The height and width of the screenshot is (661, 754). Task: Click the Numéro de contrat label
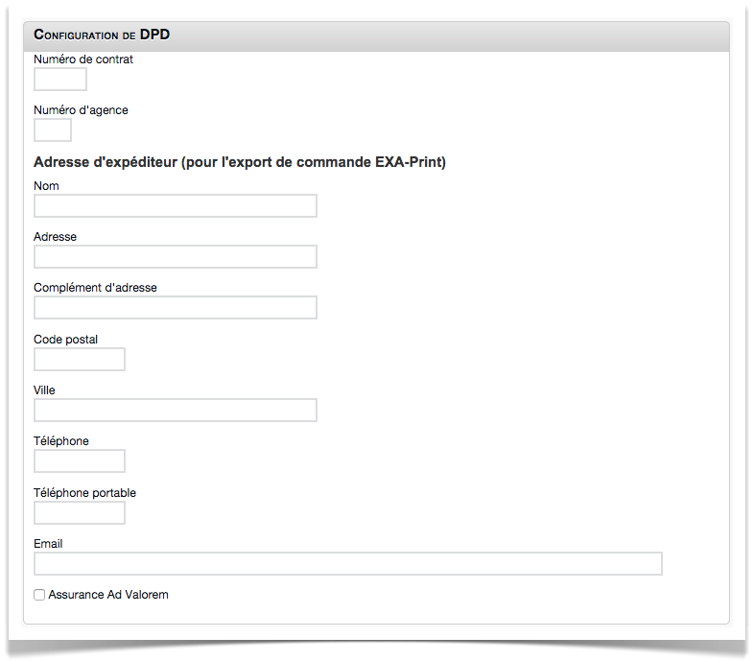coord(83,59)
